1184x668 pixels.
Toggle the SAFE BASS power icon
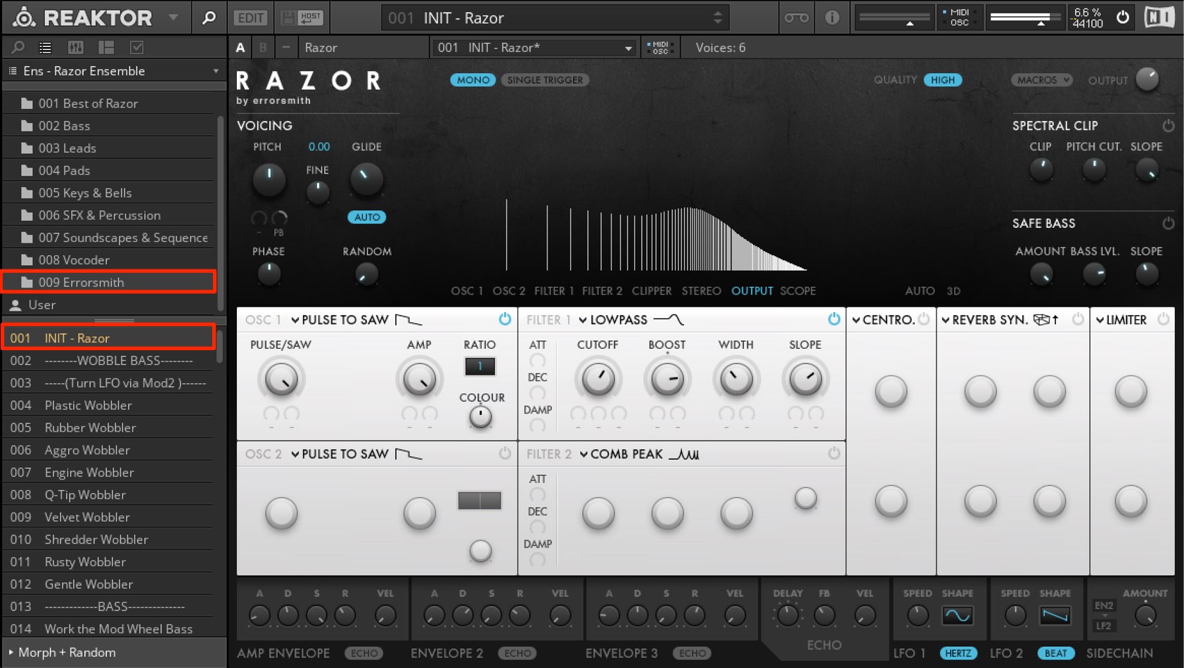coord(1168,224)
